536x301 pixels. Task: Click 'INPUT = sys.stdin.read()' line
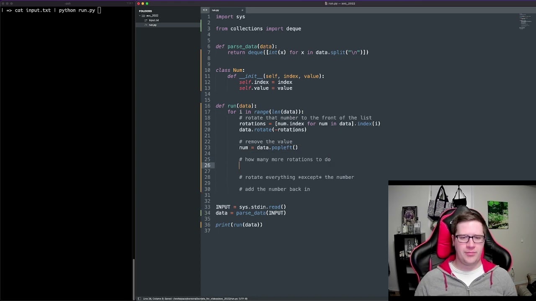[251, 207]
